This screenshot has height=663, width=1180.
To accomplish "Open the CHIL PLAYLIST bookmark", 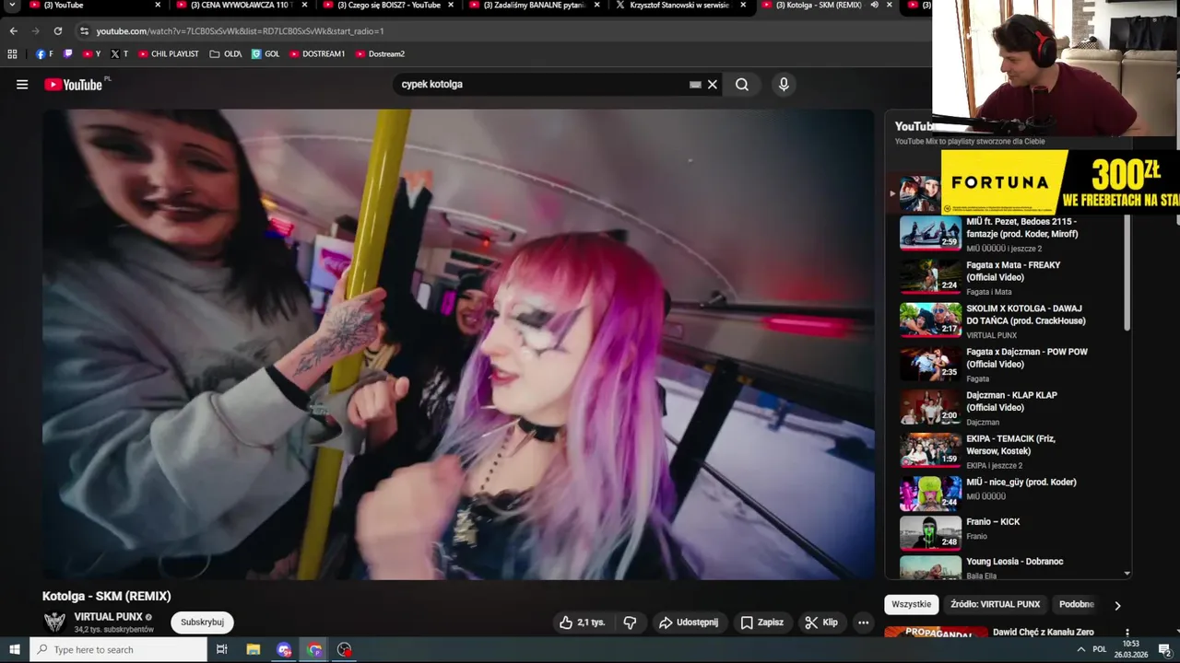I will click(168, 54).
